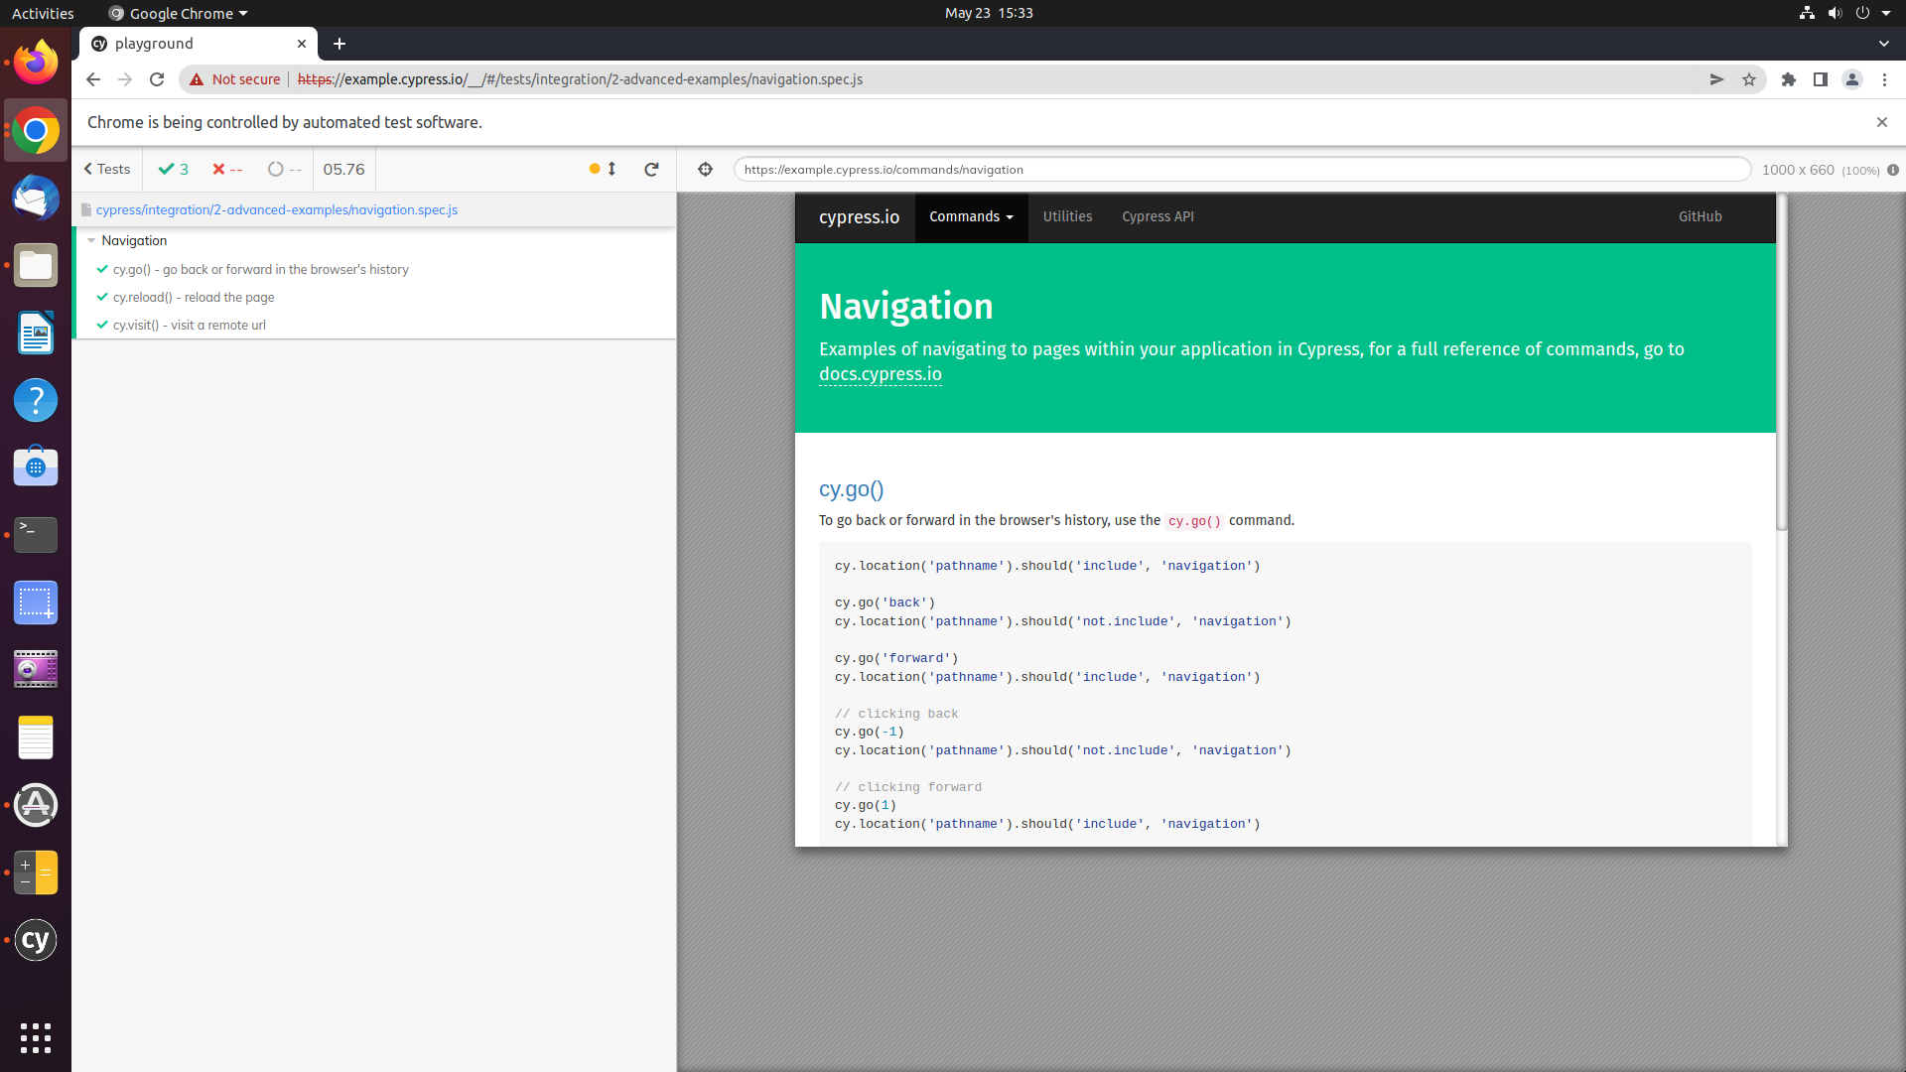Open the Cypress API nav item
This screenshot has height=1072, width=1906.
click(x=1157, y=217)
